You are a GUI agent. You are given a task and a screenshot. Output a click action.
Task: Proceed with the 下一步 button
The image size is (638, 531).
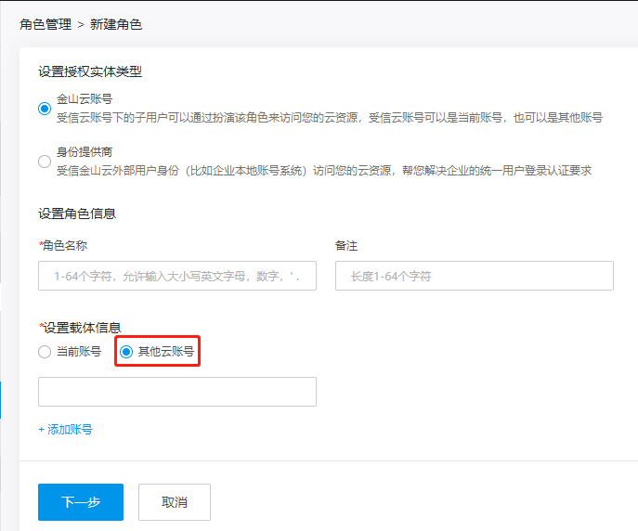81,502
